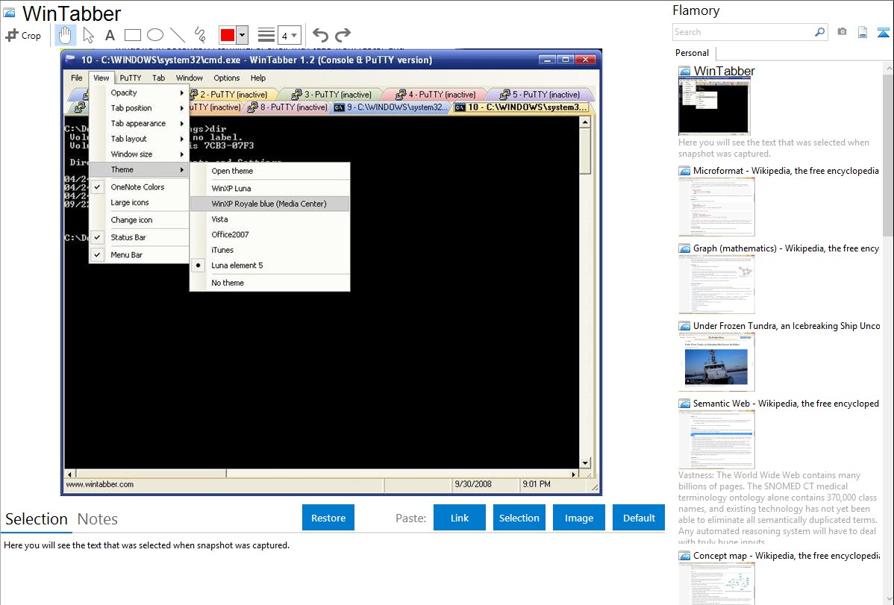Click the camera capture icon in Flamory panel
The height and width of the screenshot is (605, 894).
pos(842,32)
